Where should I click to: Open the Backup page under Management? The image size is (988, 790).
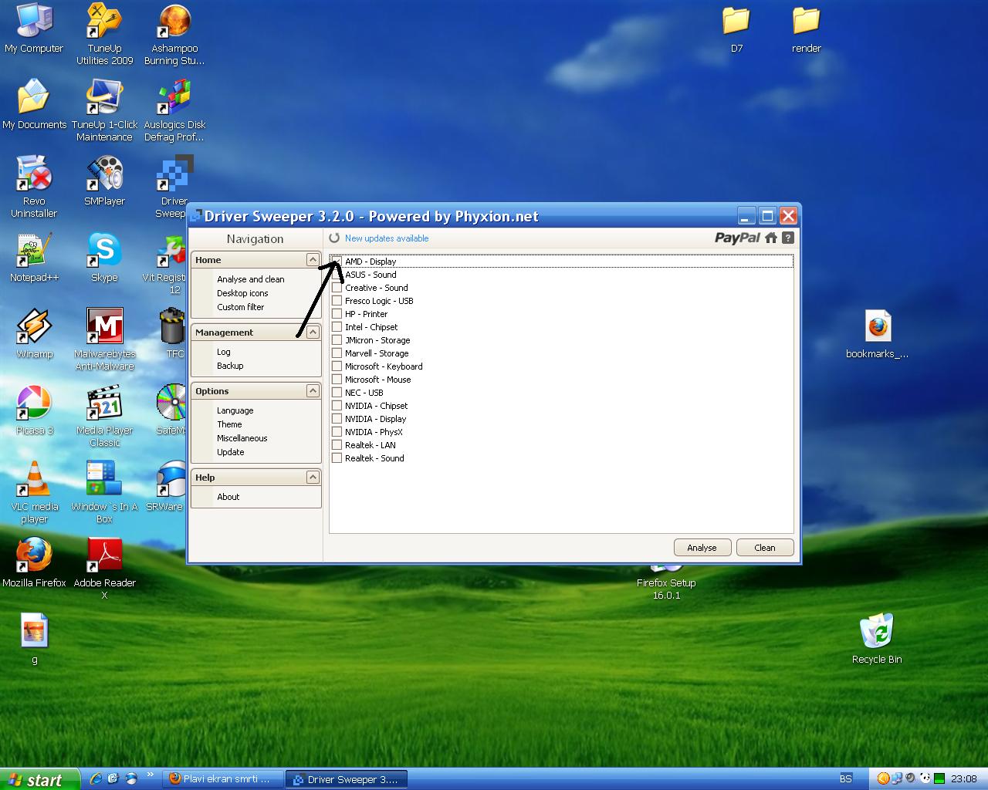(230, 366)
